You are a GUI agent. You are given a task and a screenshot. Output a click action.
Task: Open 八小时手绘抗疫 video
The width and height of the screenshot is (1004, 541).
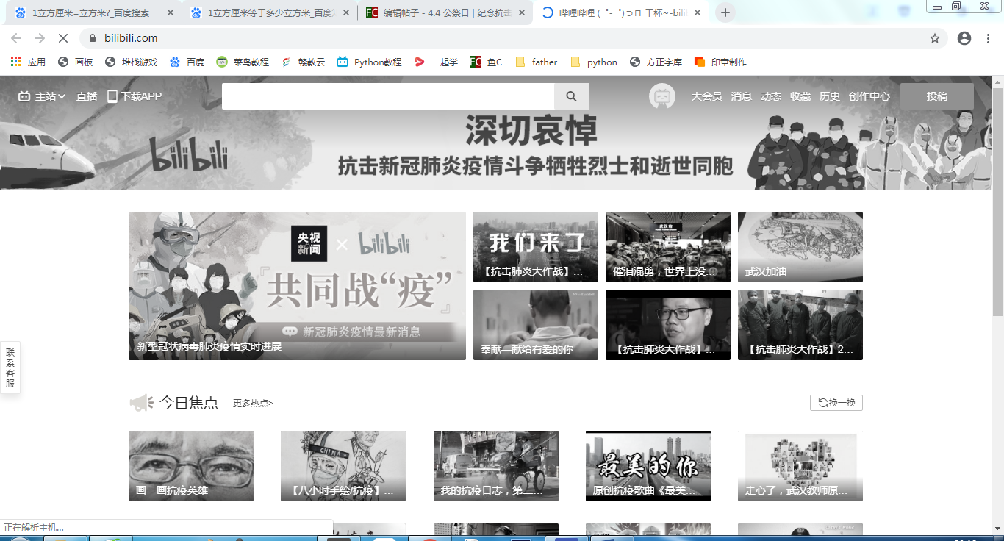343,466
